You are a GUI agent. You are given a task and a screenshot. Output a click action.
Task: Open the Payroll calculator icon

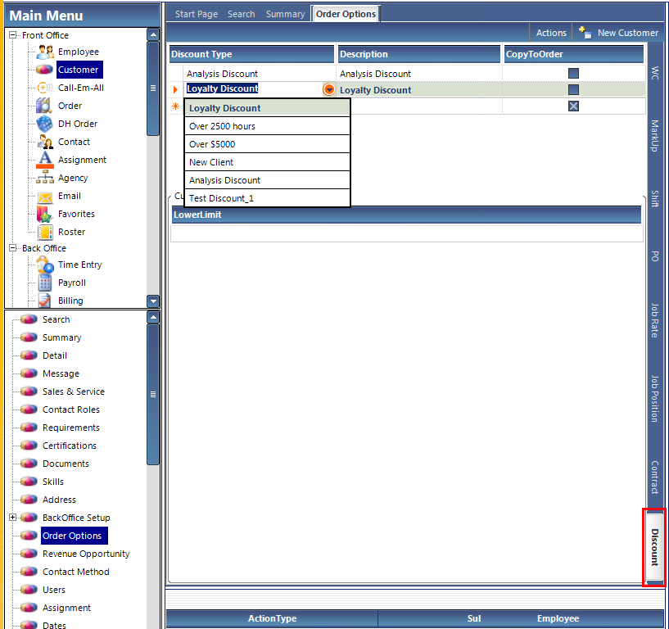tap(45, 283)
